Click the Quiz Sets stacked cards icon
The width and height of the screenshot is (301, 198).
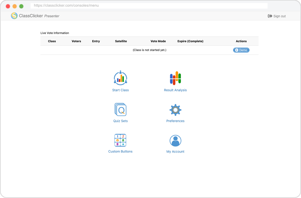click(120, 109)
